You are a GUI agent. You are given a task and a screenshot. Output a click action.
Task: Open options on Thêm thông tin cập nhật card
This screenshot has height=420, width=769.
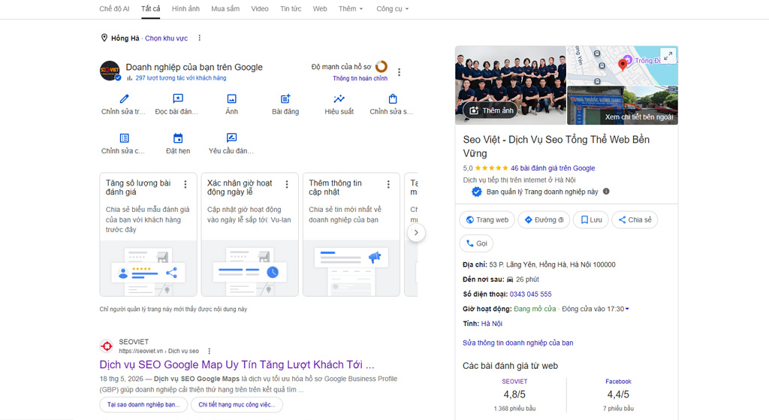(x=388, y=185)
